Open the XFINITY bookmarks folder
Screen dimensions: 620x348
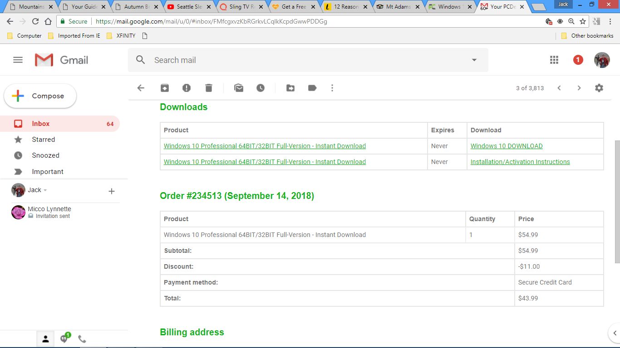pos(121,36)
